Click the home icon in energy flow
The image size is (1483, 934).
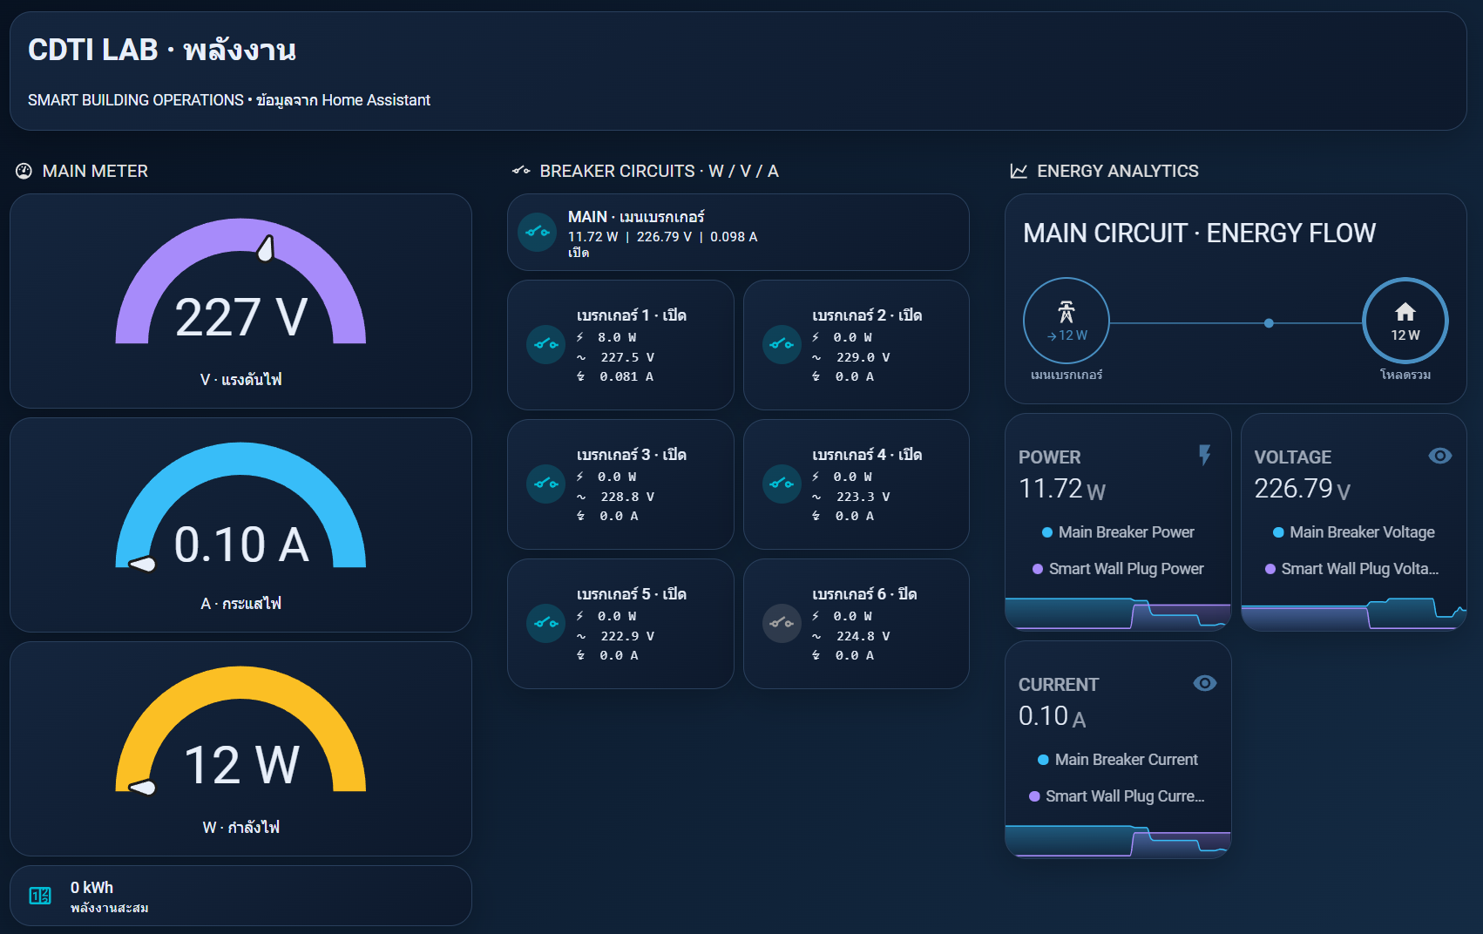[x=1405, y=311]
